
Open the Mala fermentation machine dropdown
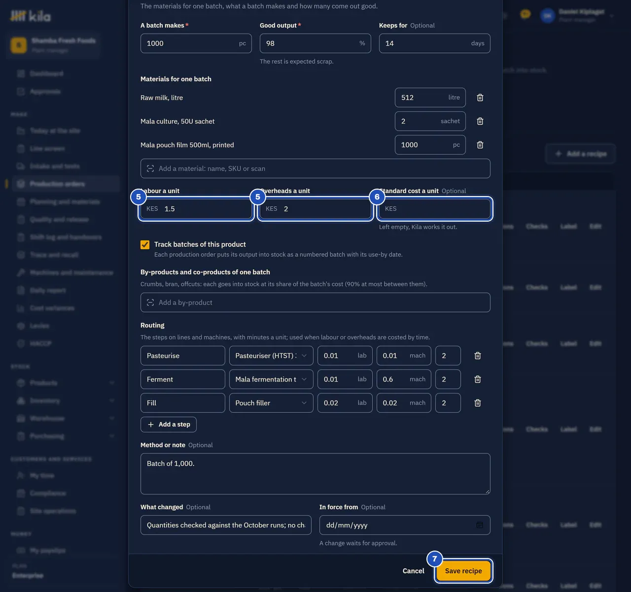click(x=271, y=379)
